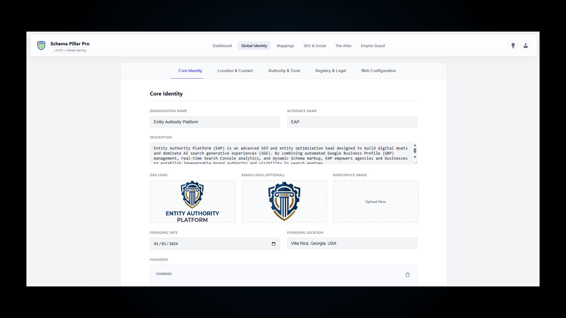Go to the Mappings nav item
This screenshot has height=318, width=566.
click(x=285, y=46)
